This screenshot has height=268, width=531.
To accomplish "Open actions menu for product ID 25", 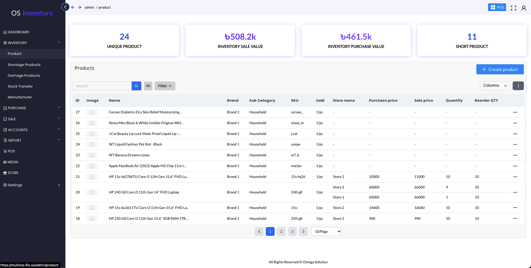I will (515, 134).
